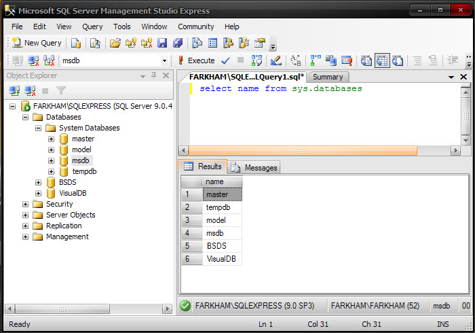Viewport: 475px width, 333px height.
Task: Collapse the Databases folder
Action: point(26,118)
